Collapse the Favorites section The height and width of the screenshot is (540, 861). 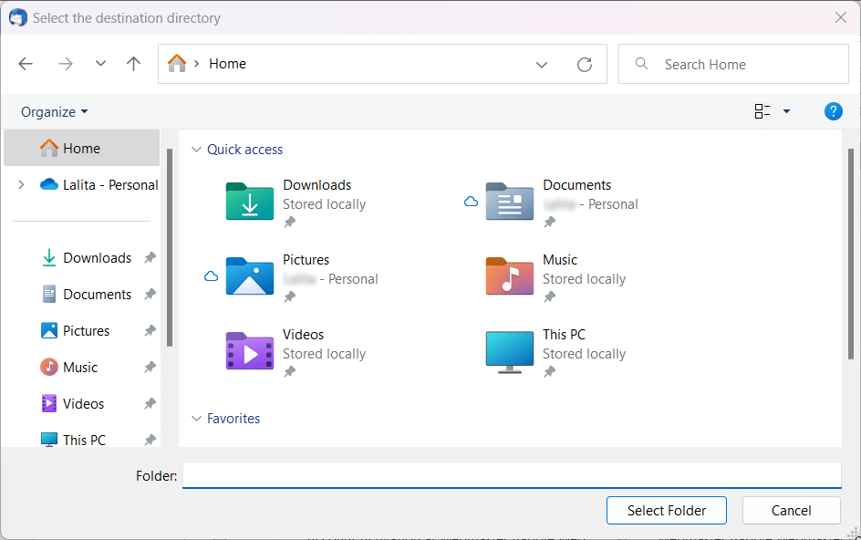[196, 419]
